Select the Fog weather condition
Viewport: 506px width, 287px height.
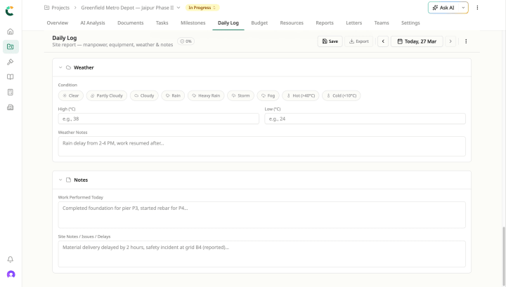point(268,95)
